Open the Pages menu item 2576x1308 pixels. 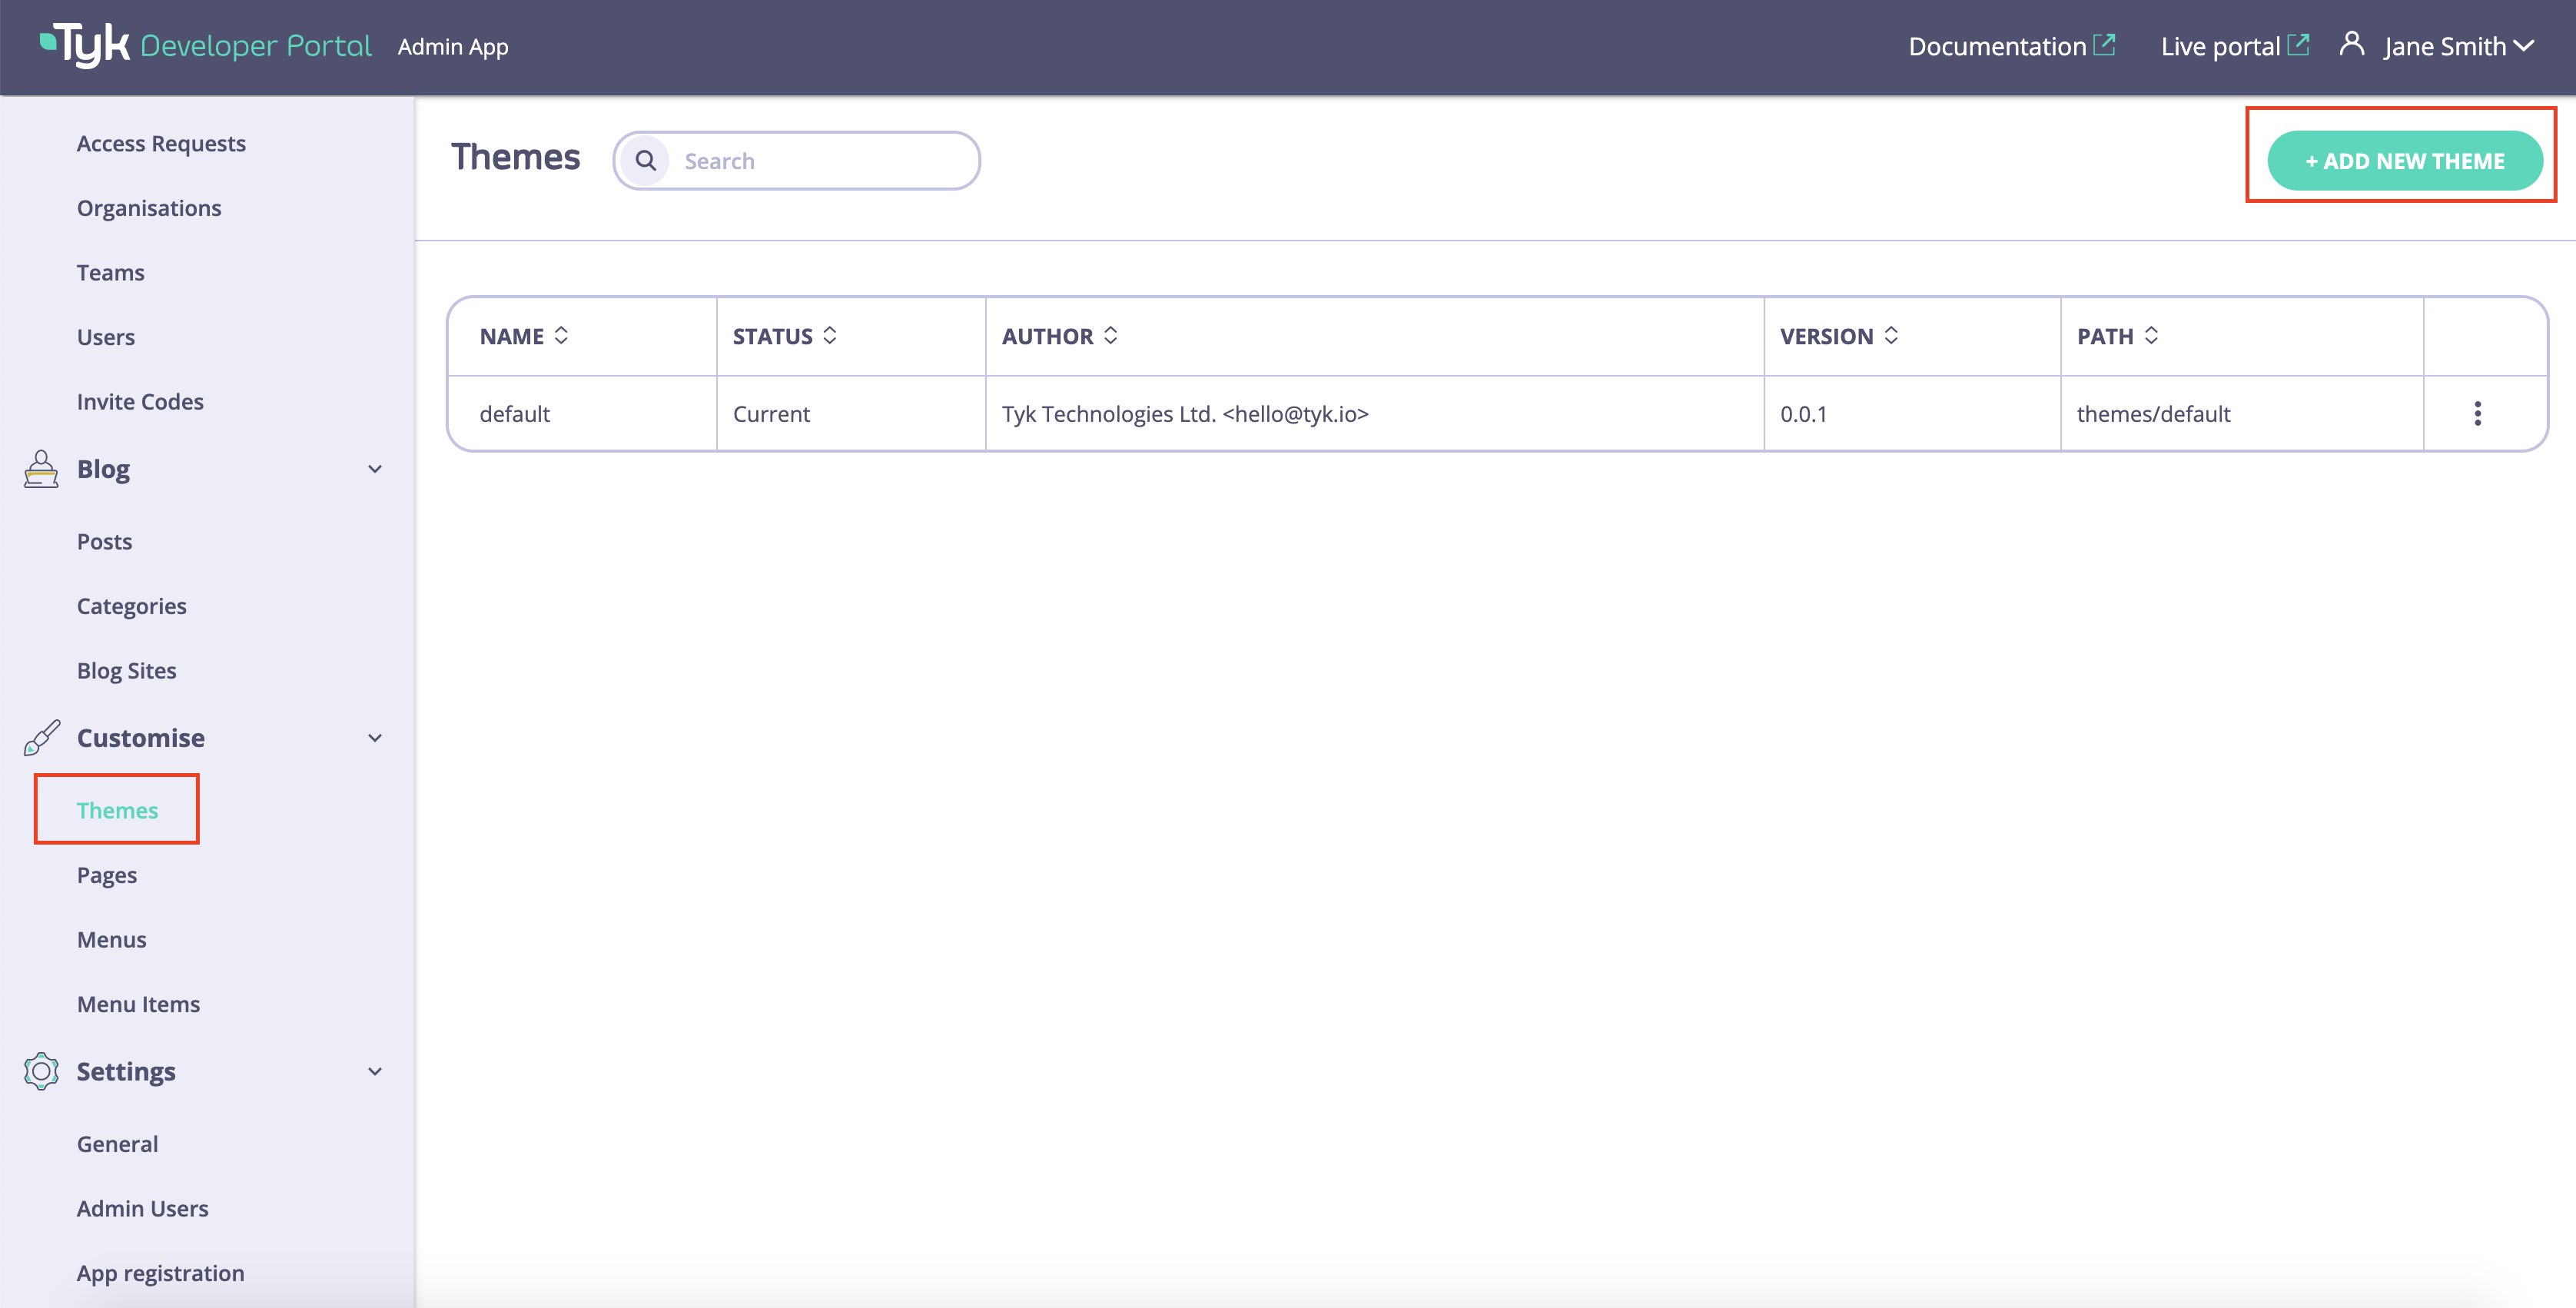click(107, 874)
